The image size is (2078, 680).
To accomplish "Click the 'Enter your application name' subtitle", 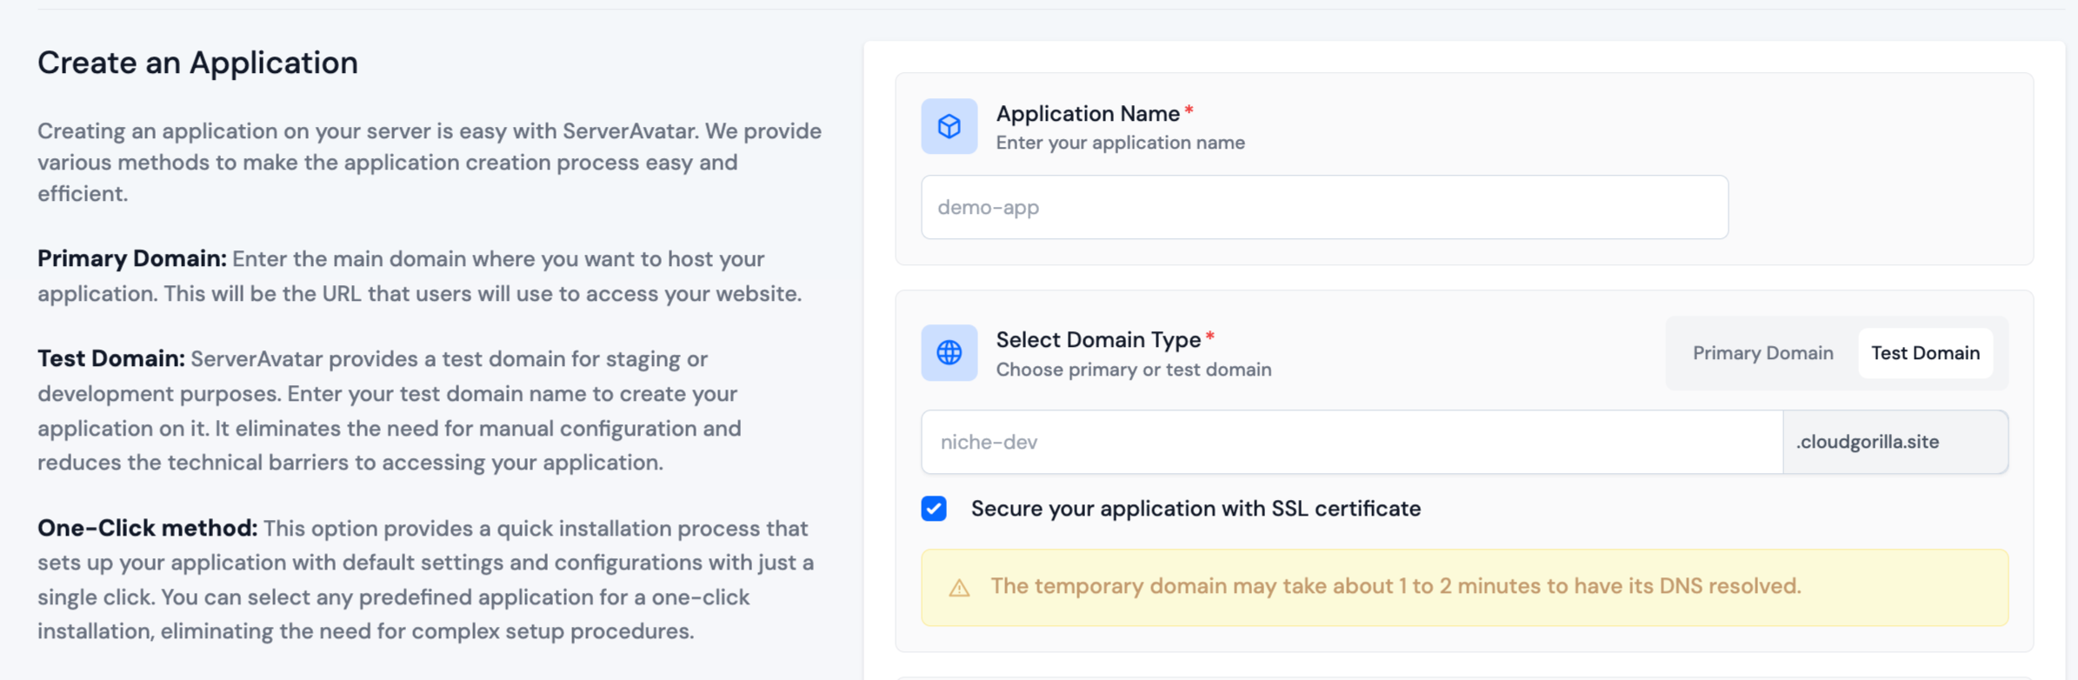I will (x=1120, y=143).
